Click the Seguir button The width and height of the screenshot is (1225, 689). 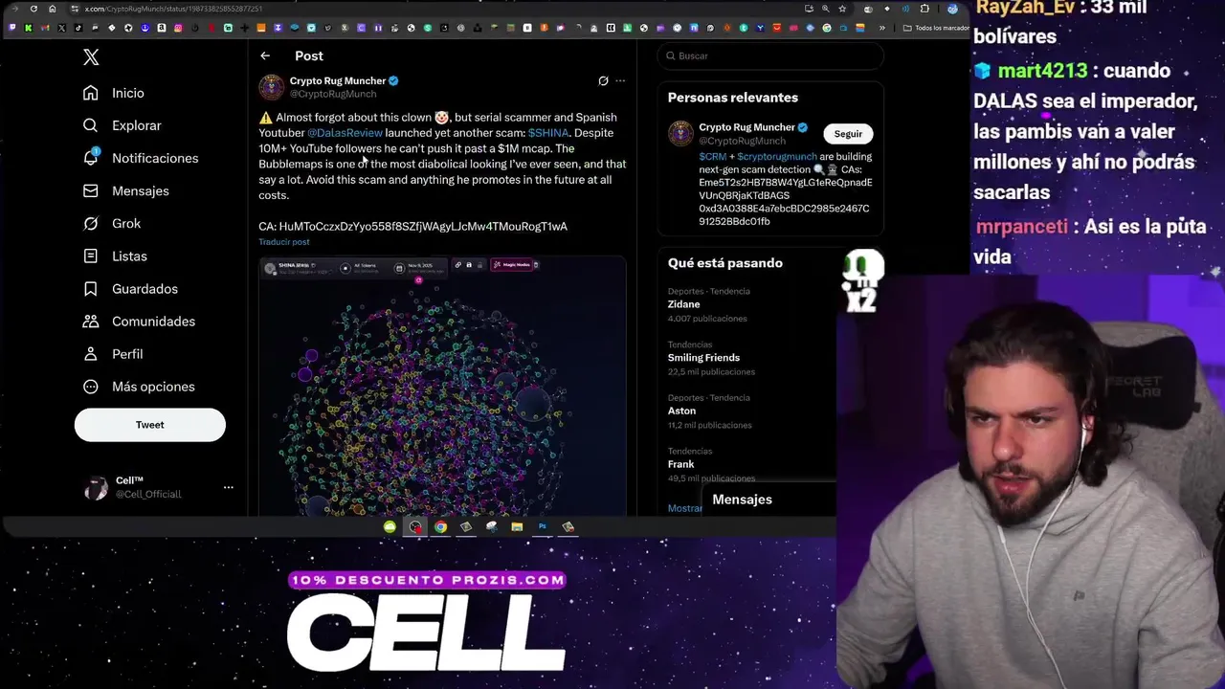pos(848,134)
